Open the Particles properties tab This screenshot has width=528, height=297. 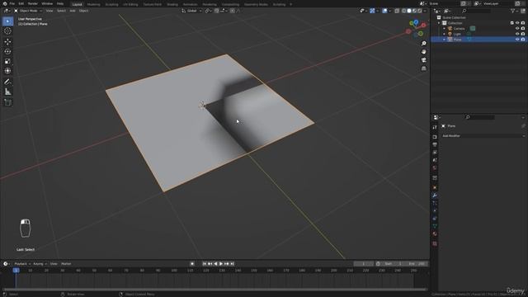[435, 203]
